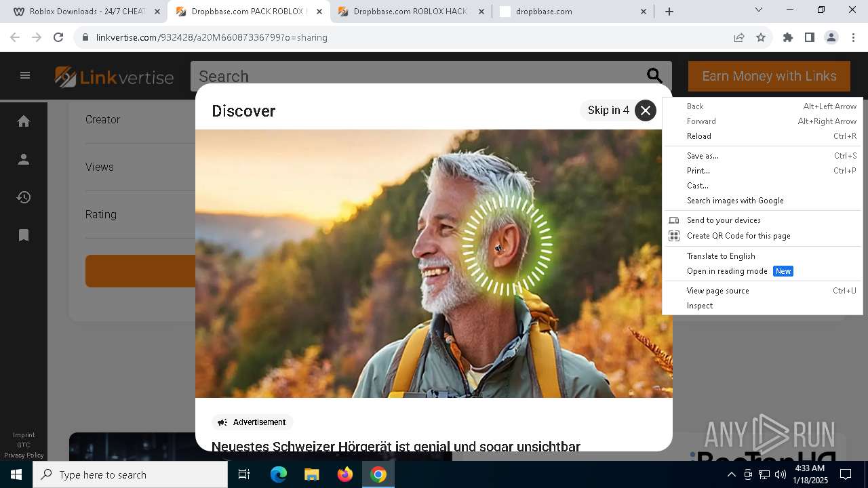Open the Imprint link
Image resolution: width=868 pixels, height=488 pixels.
pyautogui.click(x=24, y=435)
